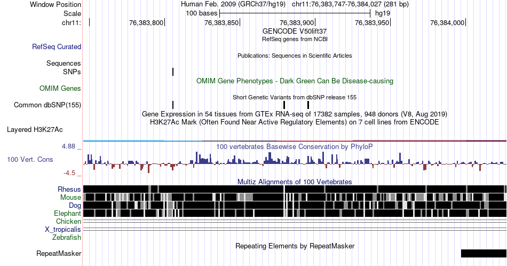Click the -4.5 conservation axis value
Image resolution: width=507 pixels, height=266 pixels.
coord(69,173)
